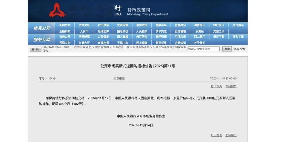Focus the 请输入搜索关键字 search field
This screenshot has height=142, width=289.
204,49
